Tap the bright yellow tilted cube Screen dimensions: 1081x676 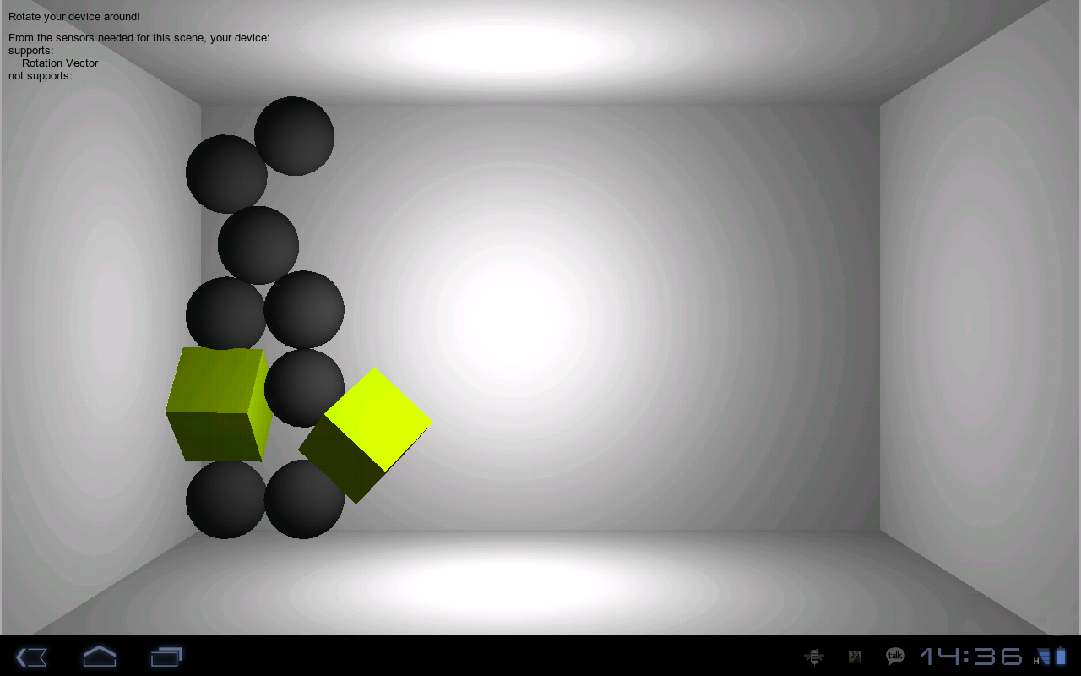click(366, 435)
